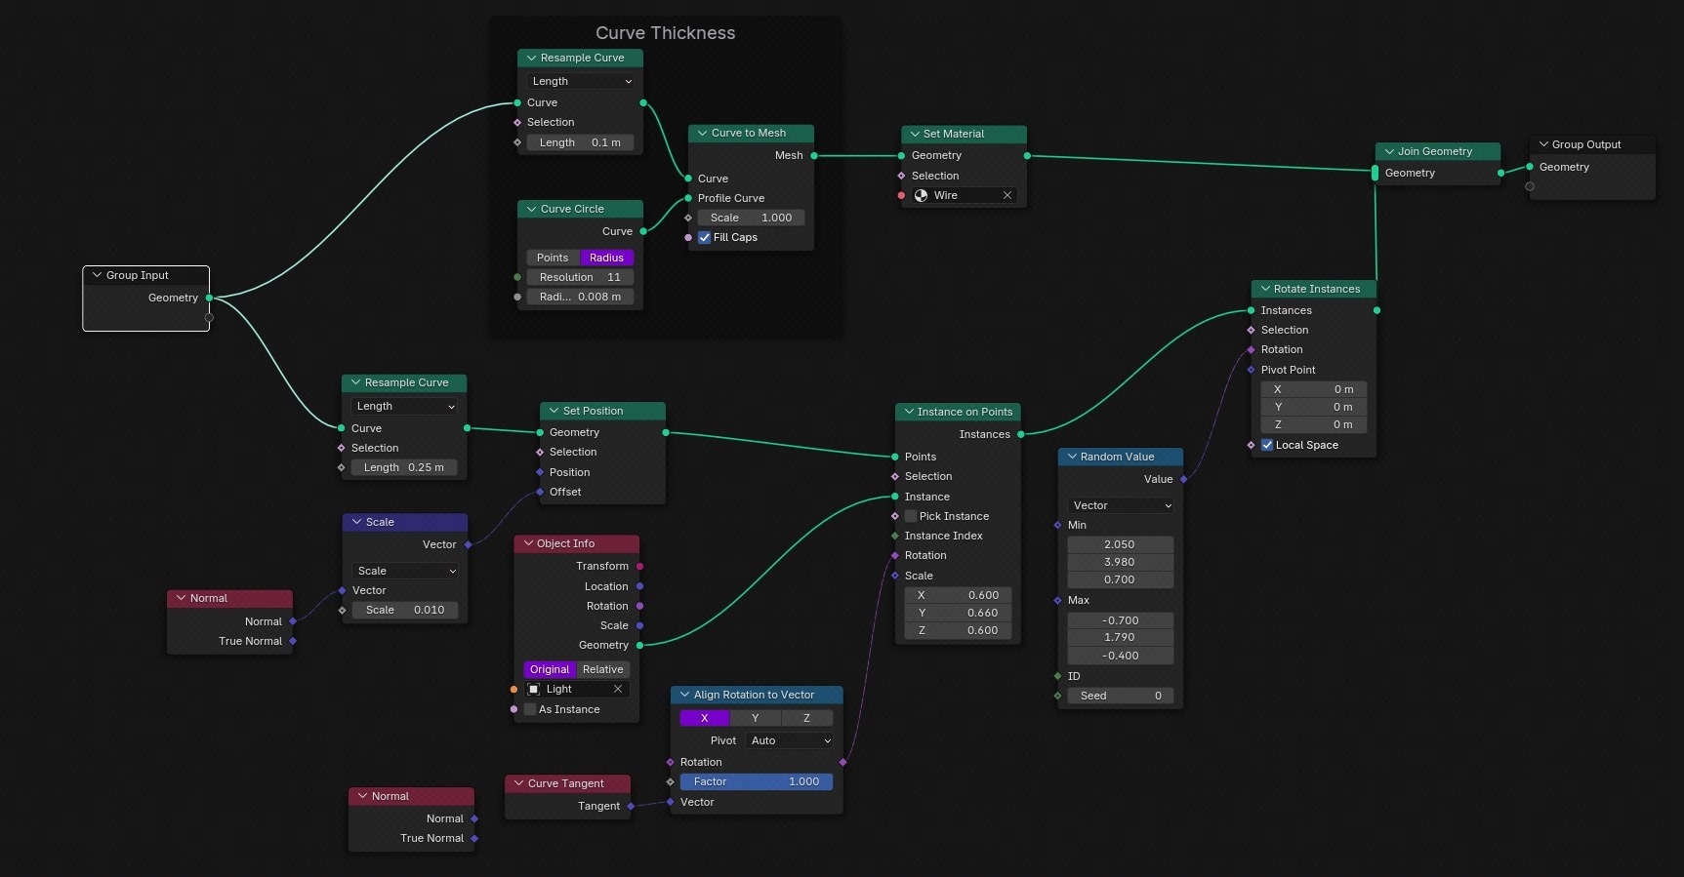
Task: Collapse the Rotate Instances node
Action: tap(1265, 289)
